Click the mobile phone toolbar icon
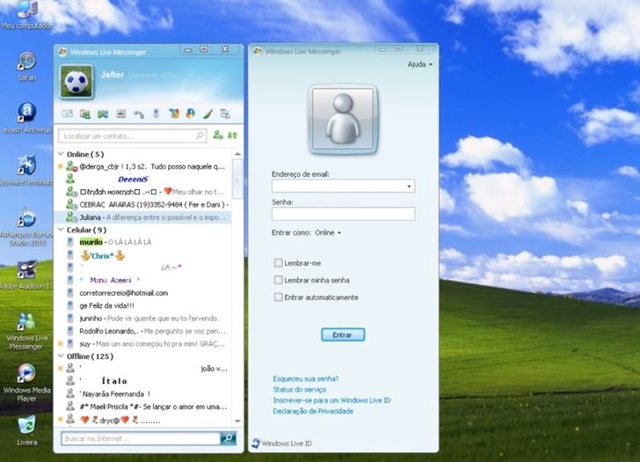Image resolution: width=640 pixels, height=462 pixels. click(156, 114)
